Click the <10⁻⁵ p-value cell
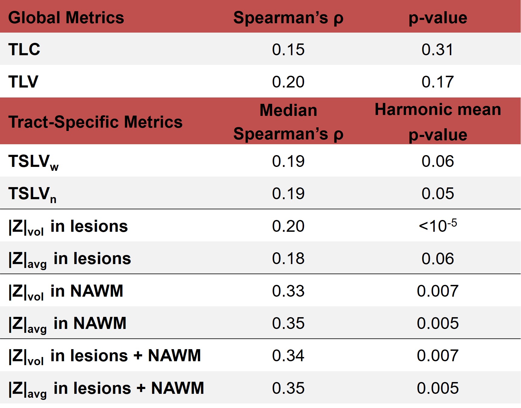Screen dimensions: 521x408 [x=438, y=226]
